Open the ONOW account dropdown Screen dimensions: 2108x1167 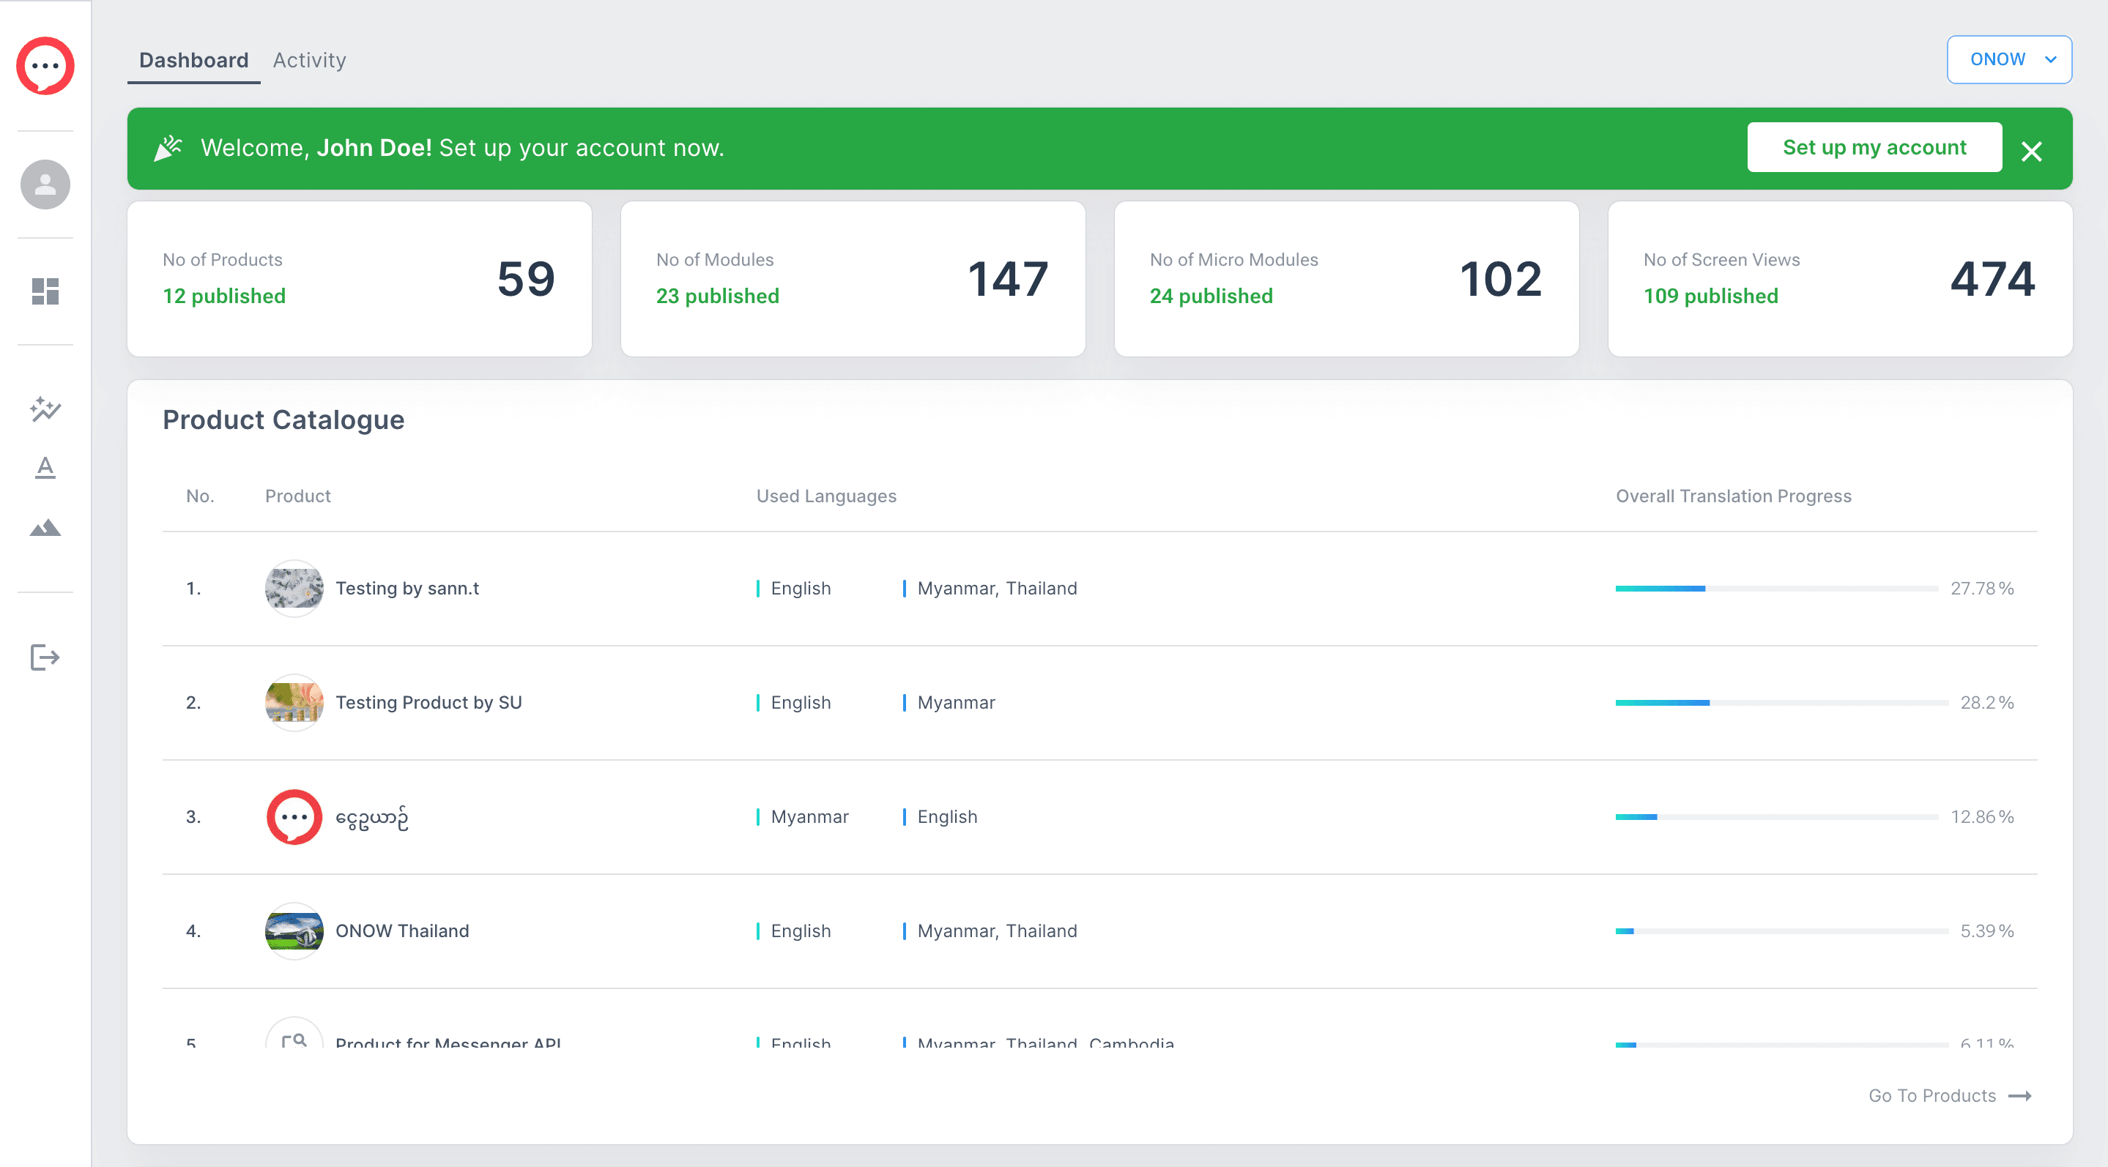click(2010, 59)
